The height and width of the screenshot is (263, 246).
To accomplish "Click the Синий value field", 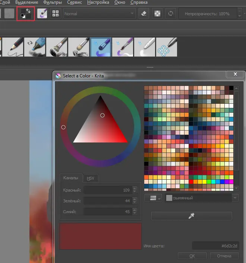I will (108, 212).
